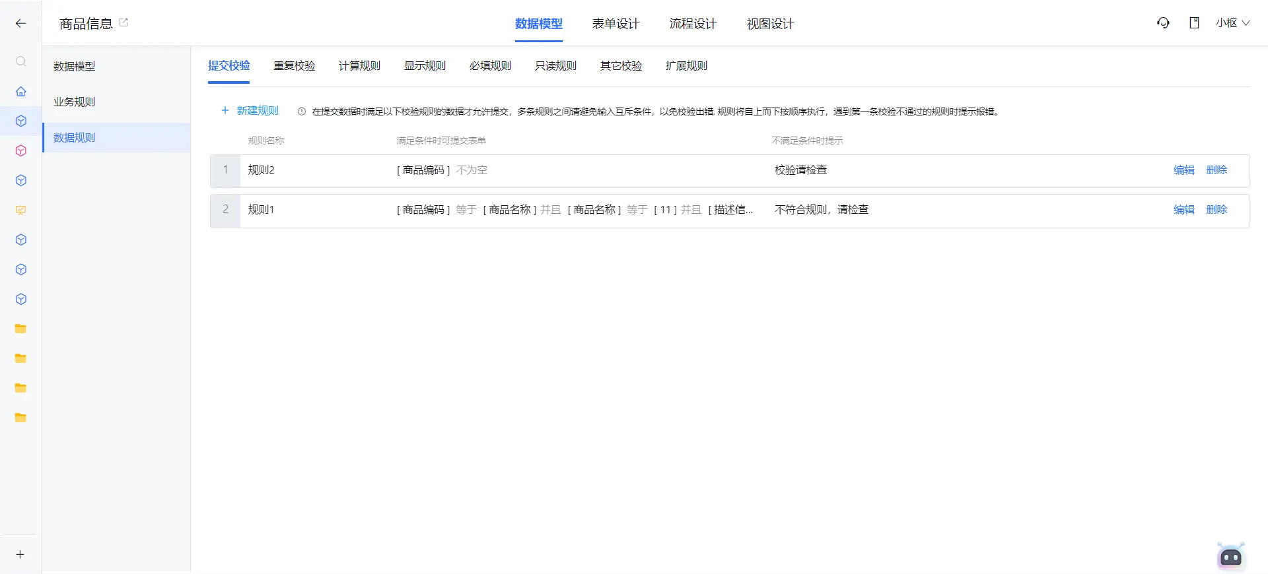Image resolution: width=1268 pixels, height=574 pixels.
Task: Open the headset customer support icon
Action: pyautogui.click(x=1163, y=23)
